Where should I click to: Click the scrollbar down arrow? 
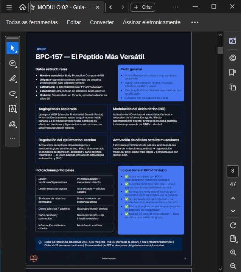(x=220, y=269)
